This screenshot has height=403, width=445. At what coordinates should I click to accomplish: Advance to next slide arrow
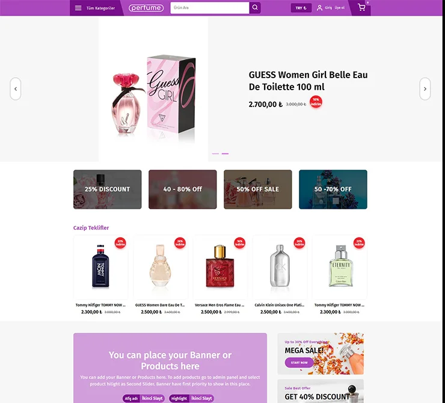coord(425,89)
